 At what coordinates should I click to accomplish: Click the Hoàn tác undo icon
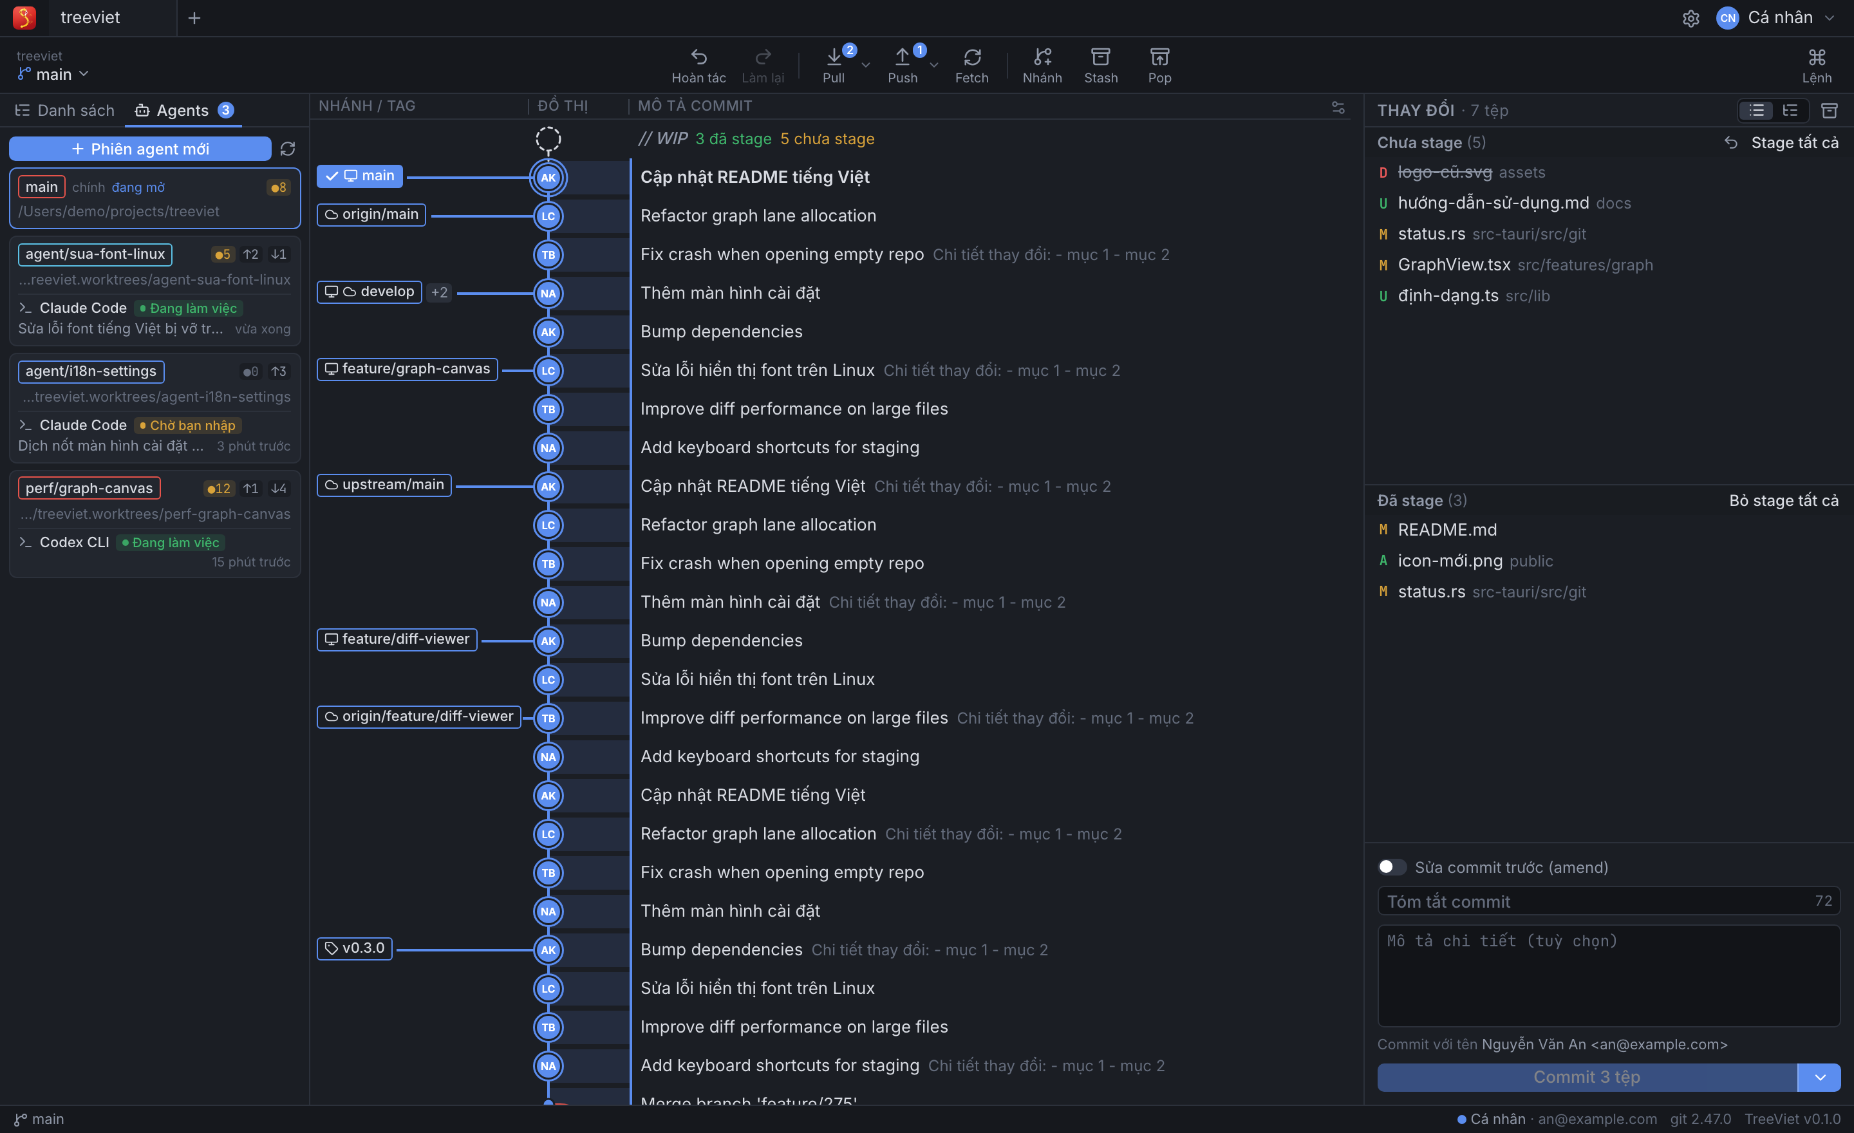tap(698, 57)
